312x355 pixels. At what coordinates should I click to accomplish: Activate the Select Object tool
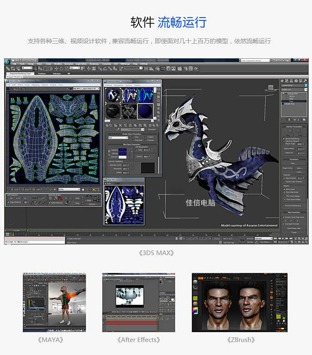coord(35,68)
